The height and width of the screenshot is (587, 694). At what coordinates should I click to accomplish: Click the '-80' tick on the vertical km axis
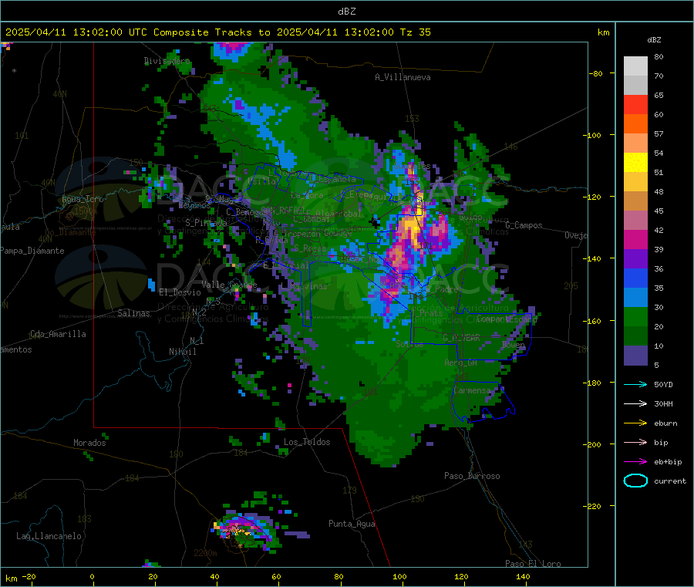(595, 73)
